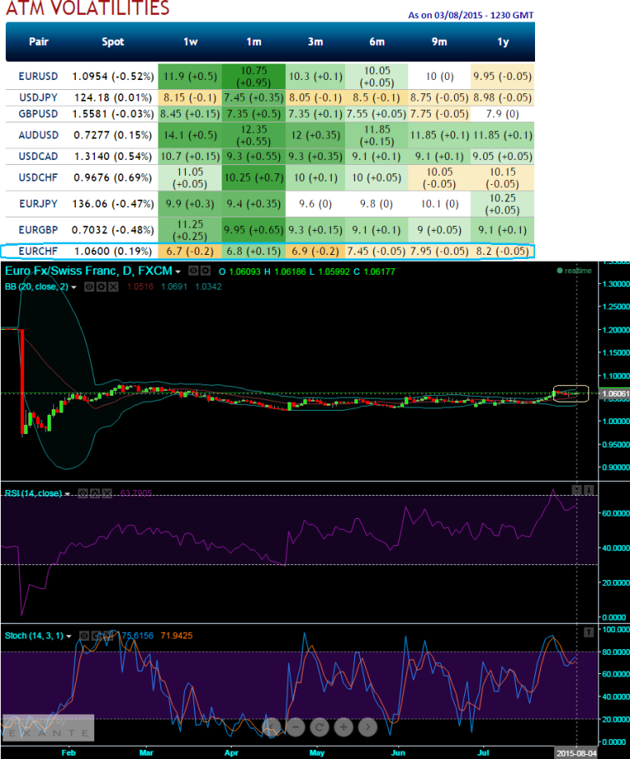Expand the Stoch (14, 3, 1) dropdown
This screenshot has width=630, height=759.
pos(69,635)
